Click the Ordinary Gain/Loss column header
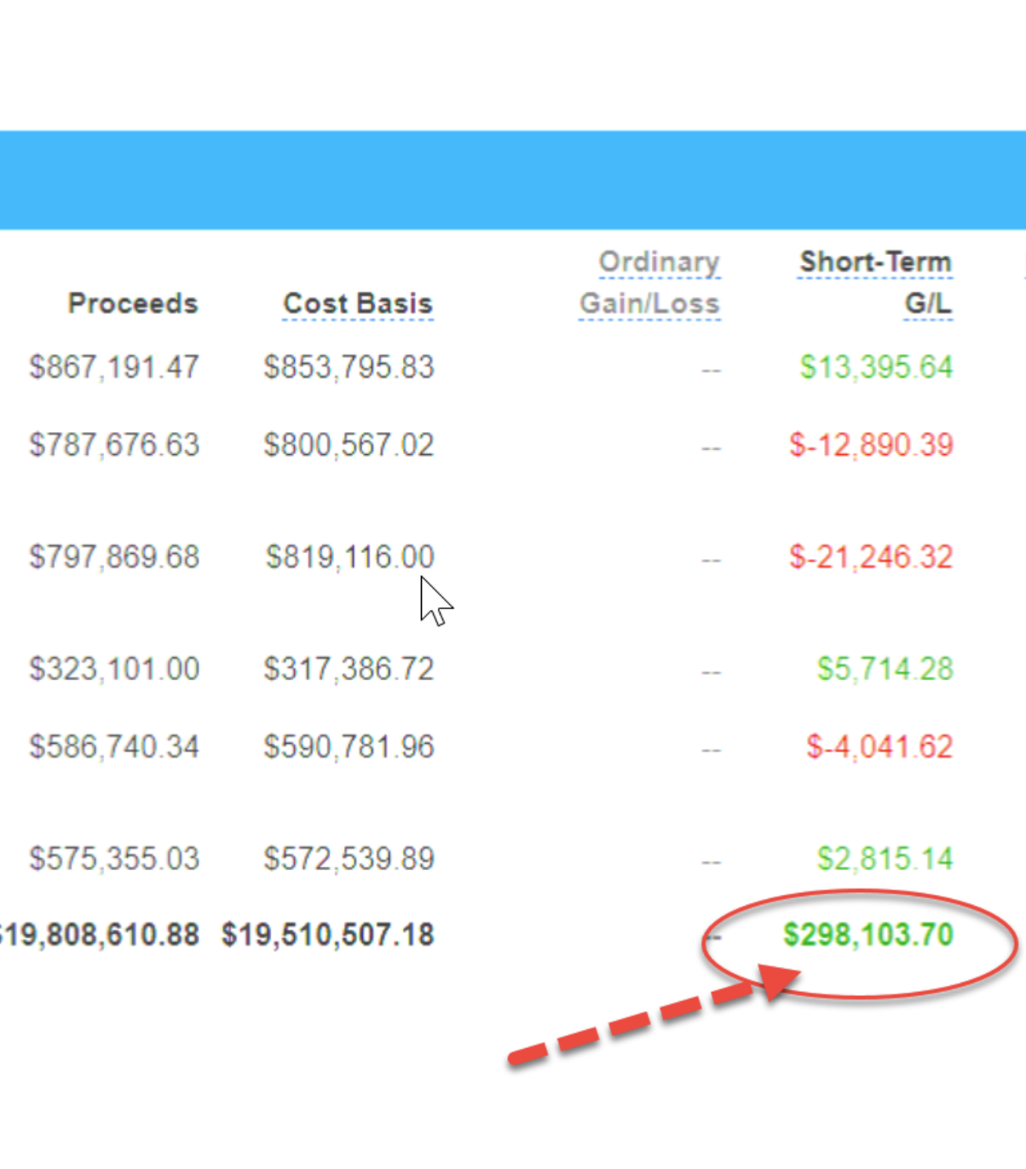The width and height of the screenshot is (1026, 1169). pyautogui.click(x=649, y=282)
